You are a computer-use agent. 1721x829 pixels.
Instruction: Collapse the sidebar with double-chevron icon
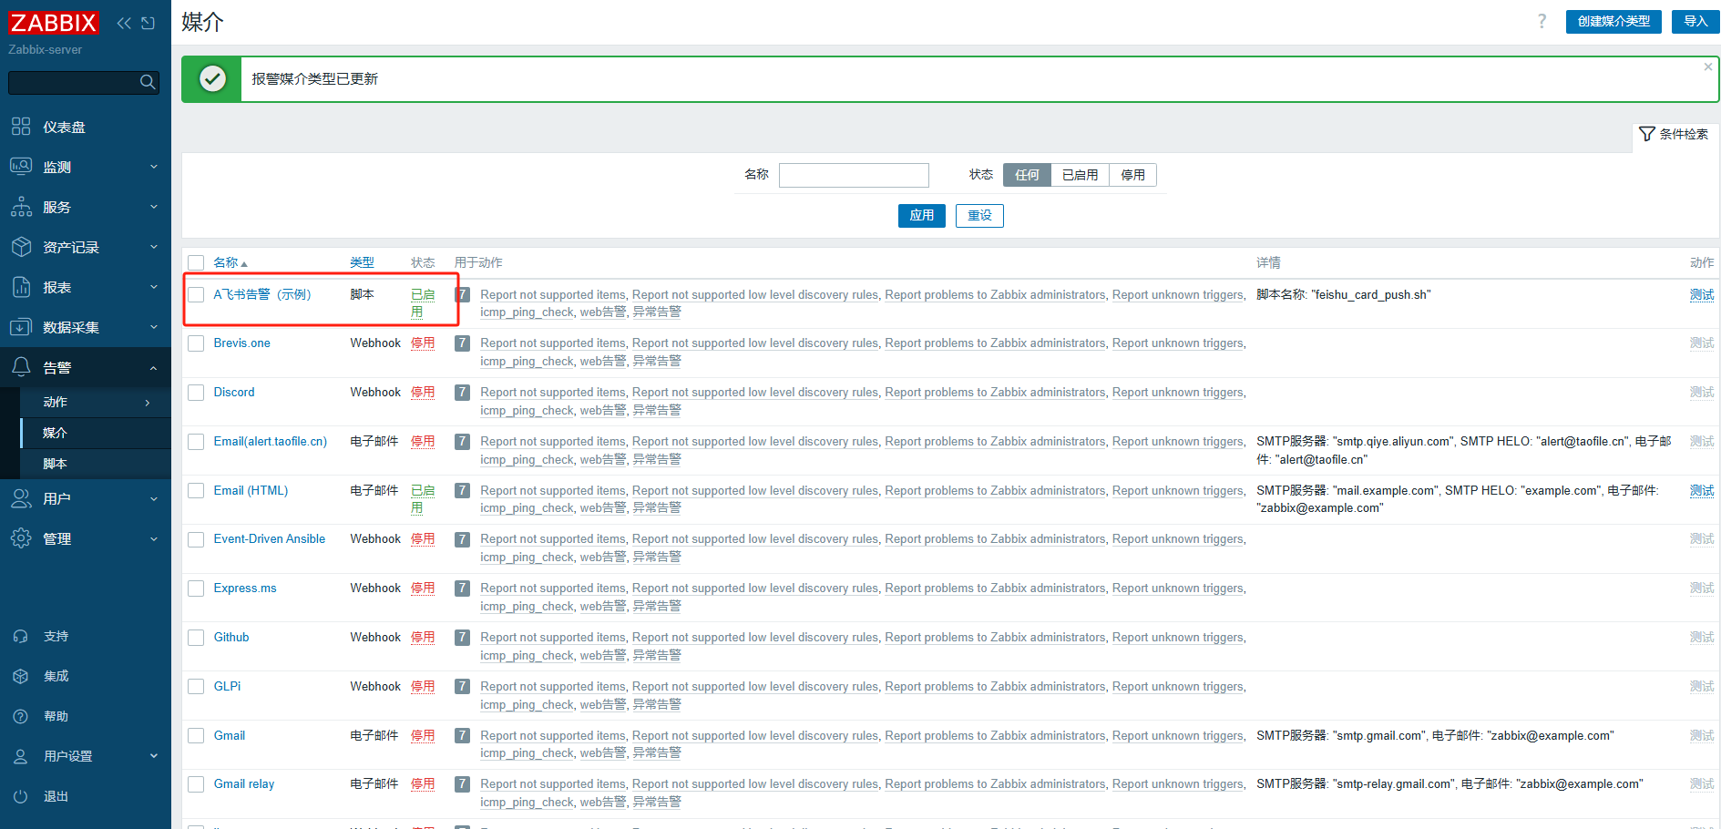coord(124,23)
